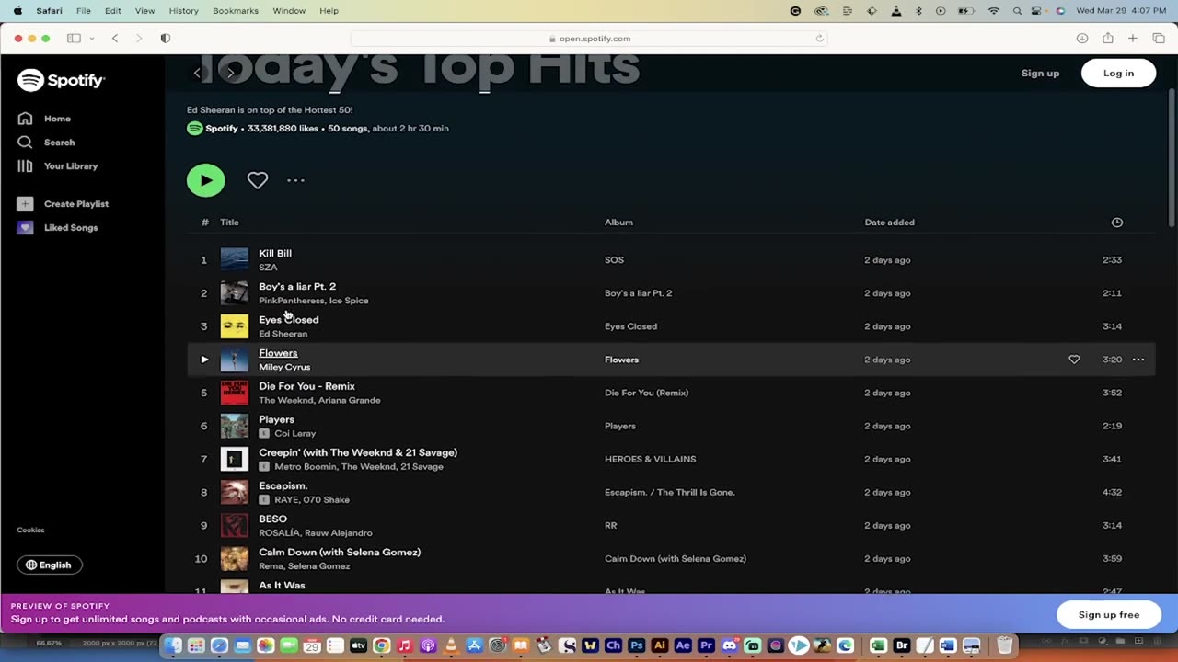The width and height of the screenshot is (1178, 662).
Task: Click Safari privacy shield icon
Action: coord(166,39)
